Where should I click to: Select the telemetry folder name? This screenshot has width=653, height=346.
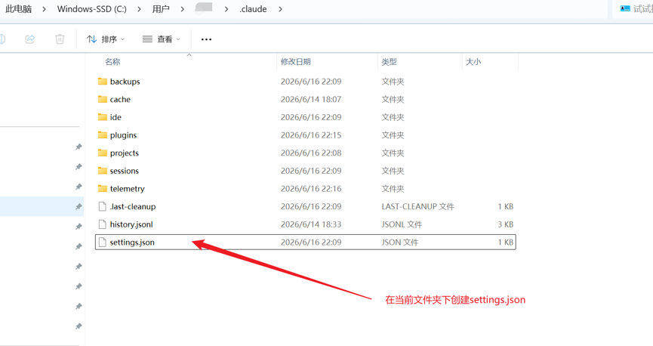click(128, 189)
